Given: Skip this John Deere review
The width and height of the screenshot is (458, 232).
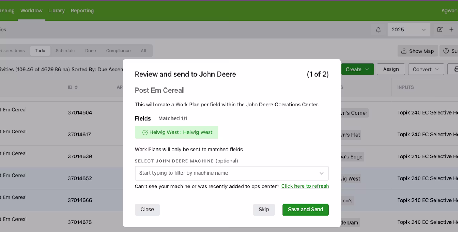Looking at the screenshot, I should click(264, 210).
